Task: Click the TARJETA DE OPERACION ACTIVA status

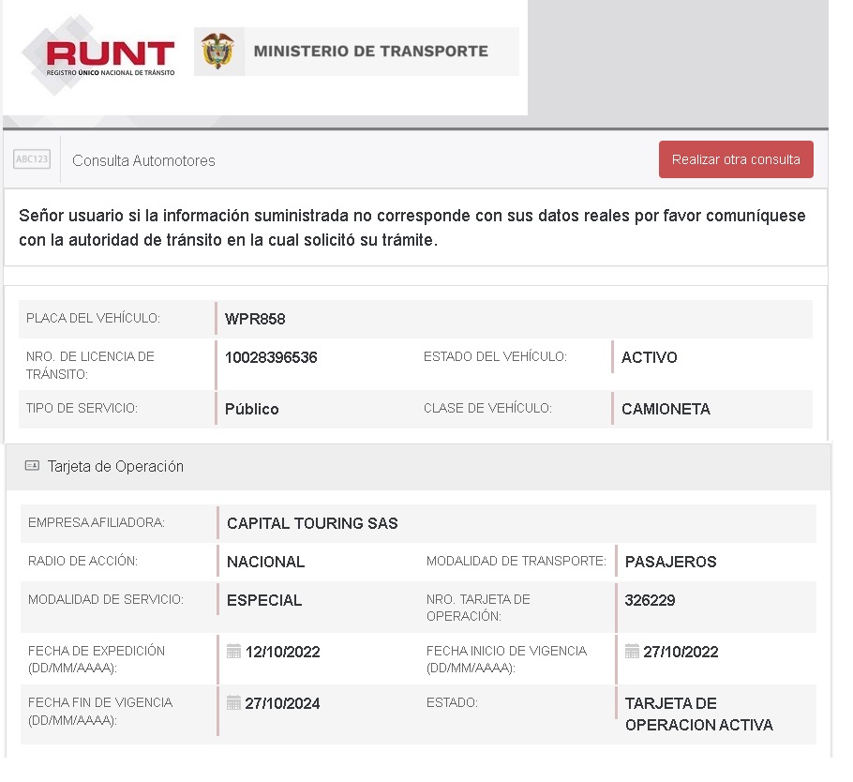Action: (698, 714)
